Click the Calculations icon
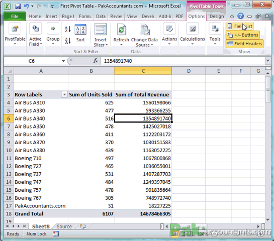Viewport: 274px width, 241px height. click(x=193, y=29)
